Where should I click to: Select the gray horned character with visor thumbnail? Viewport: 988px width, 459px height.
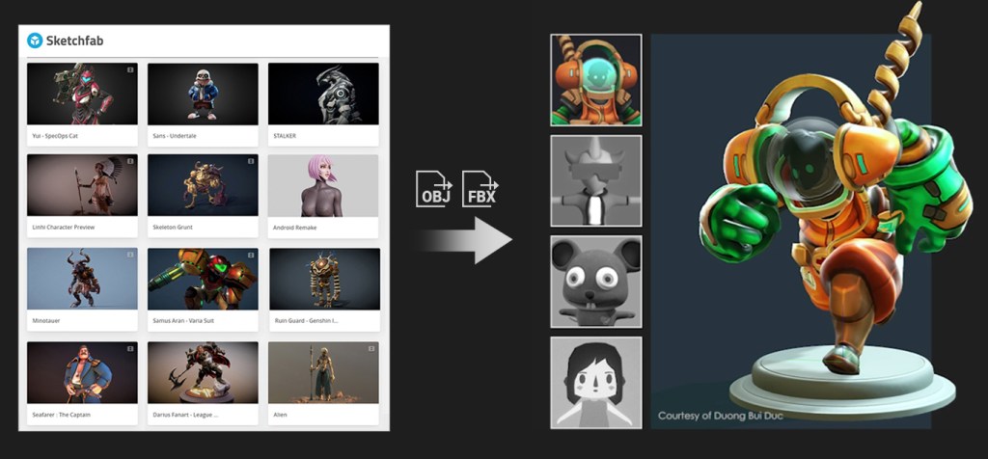click(x=596, y=180)
